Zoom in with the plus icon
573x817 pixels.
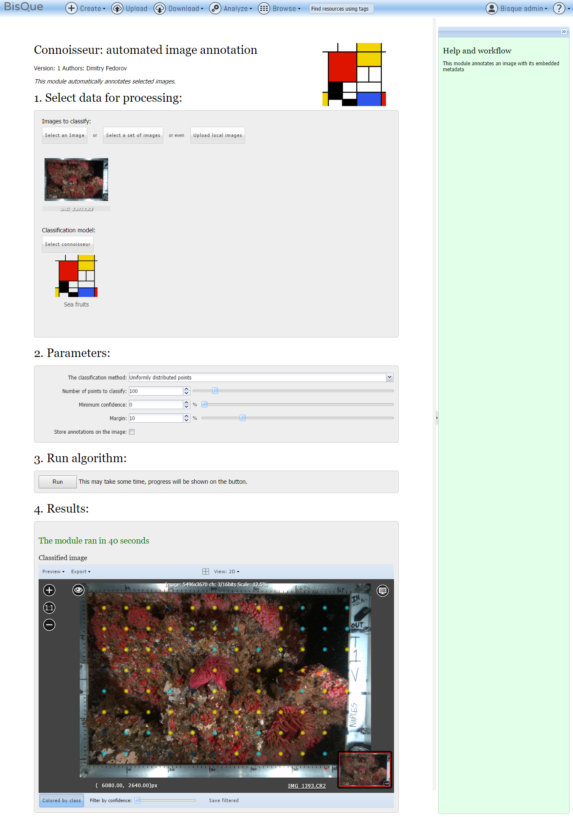pos(50,590)
